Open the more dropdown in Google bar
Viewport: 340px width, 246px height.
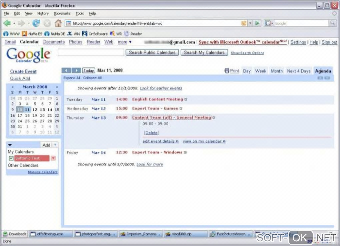[x=124, y=42]
